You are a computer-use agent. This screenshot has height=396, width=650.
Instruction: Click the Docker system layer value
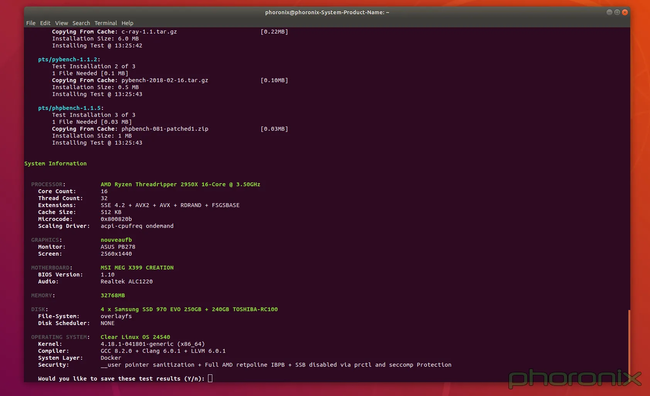111,358
